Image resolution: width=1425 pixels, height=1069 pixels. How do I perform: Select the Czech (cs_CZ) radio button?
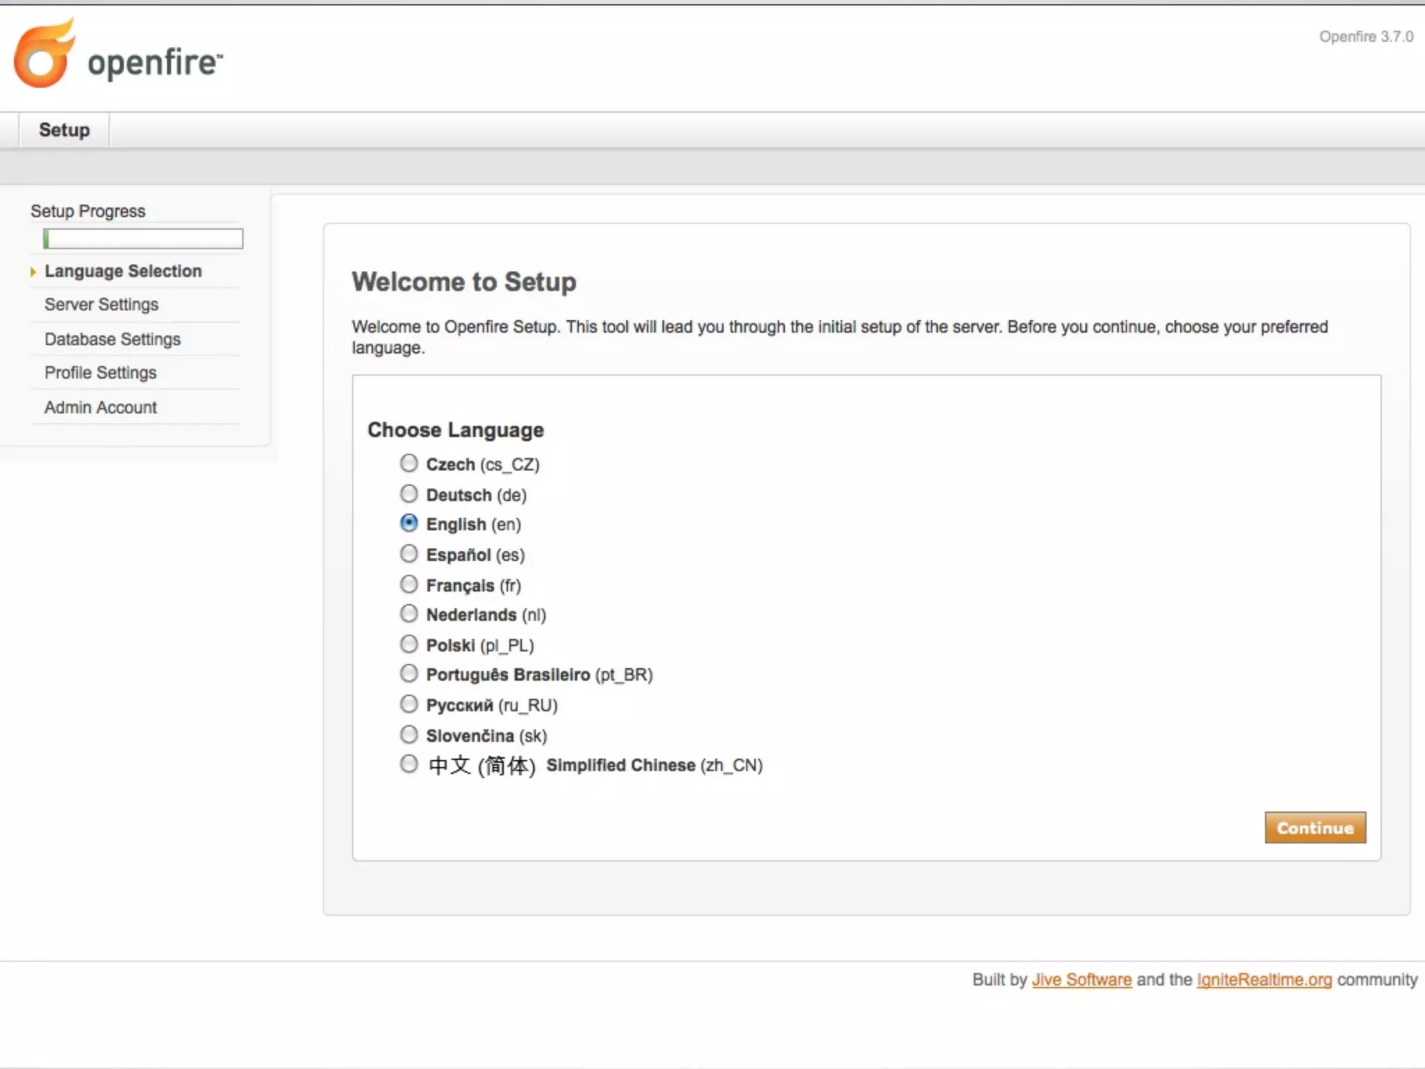pos(409,464)
